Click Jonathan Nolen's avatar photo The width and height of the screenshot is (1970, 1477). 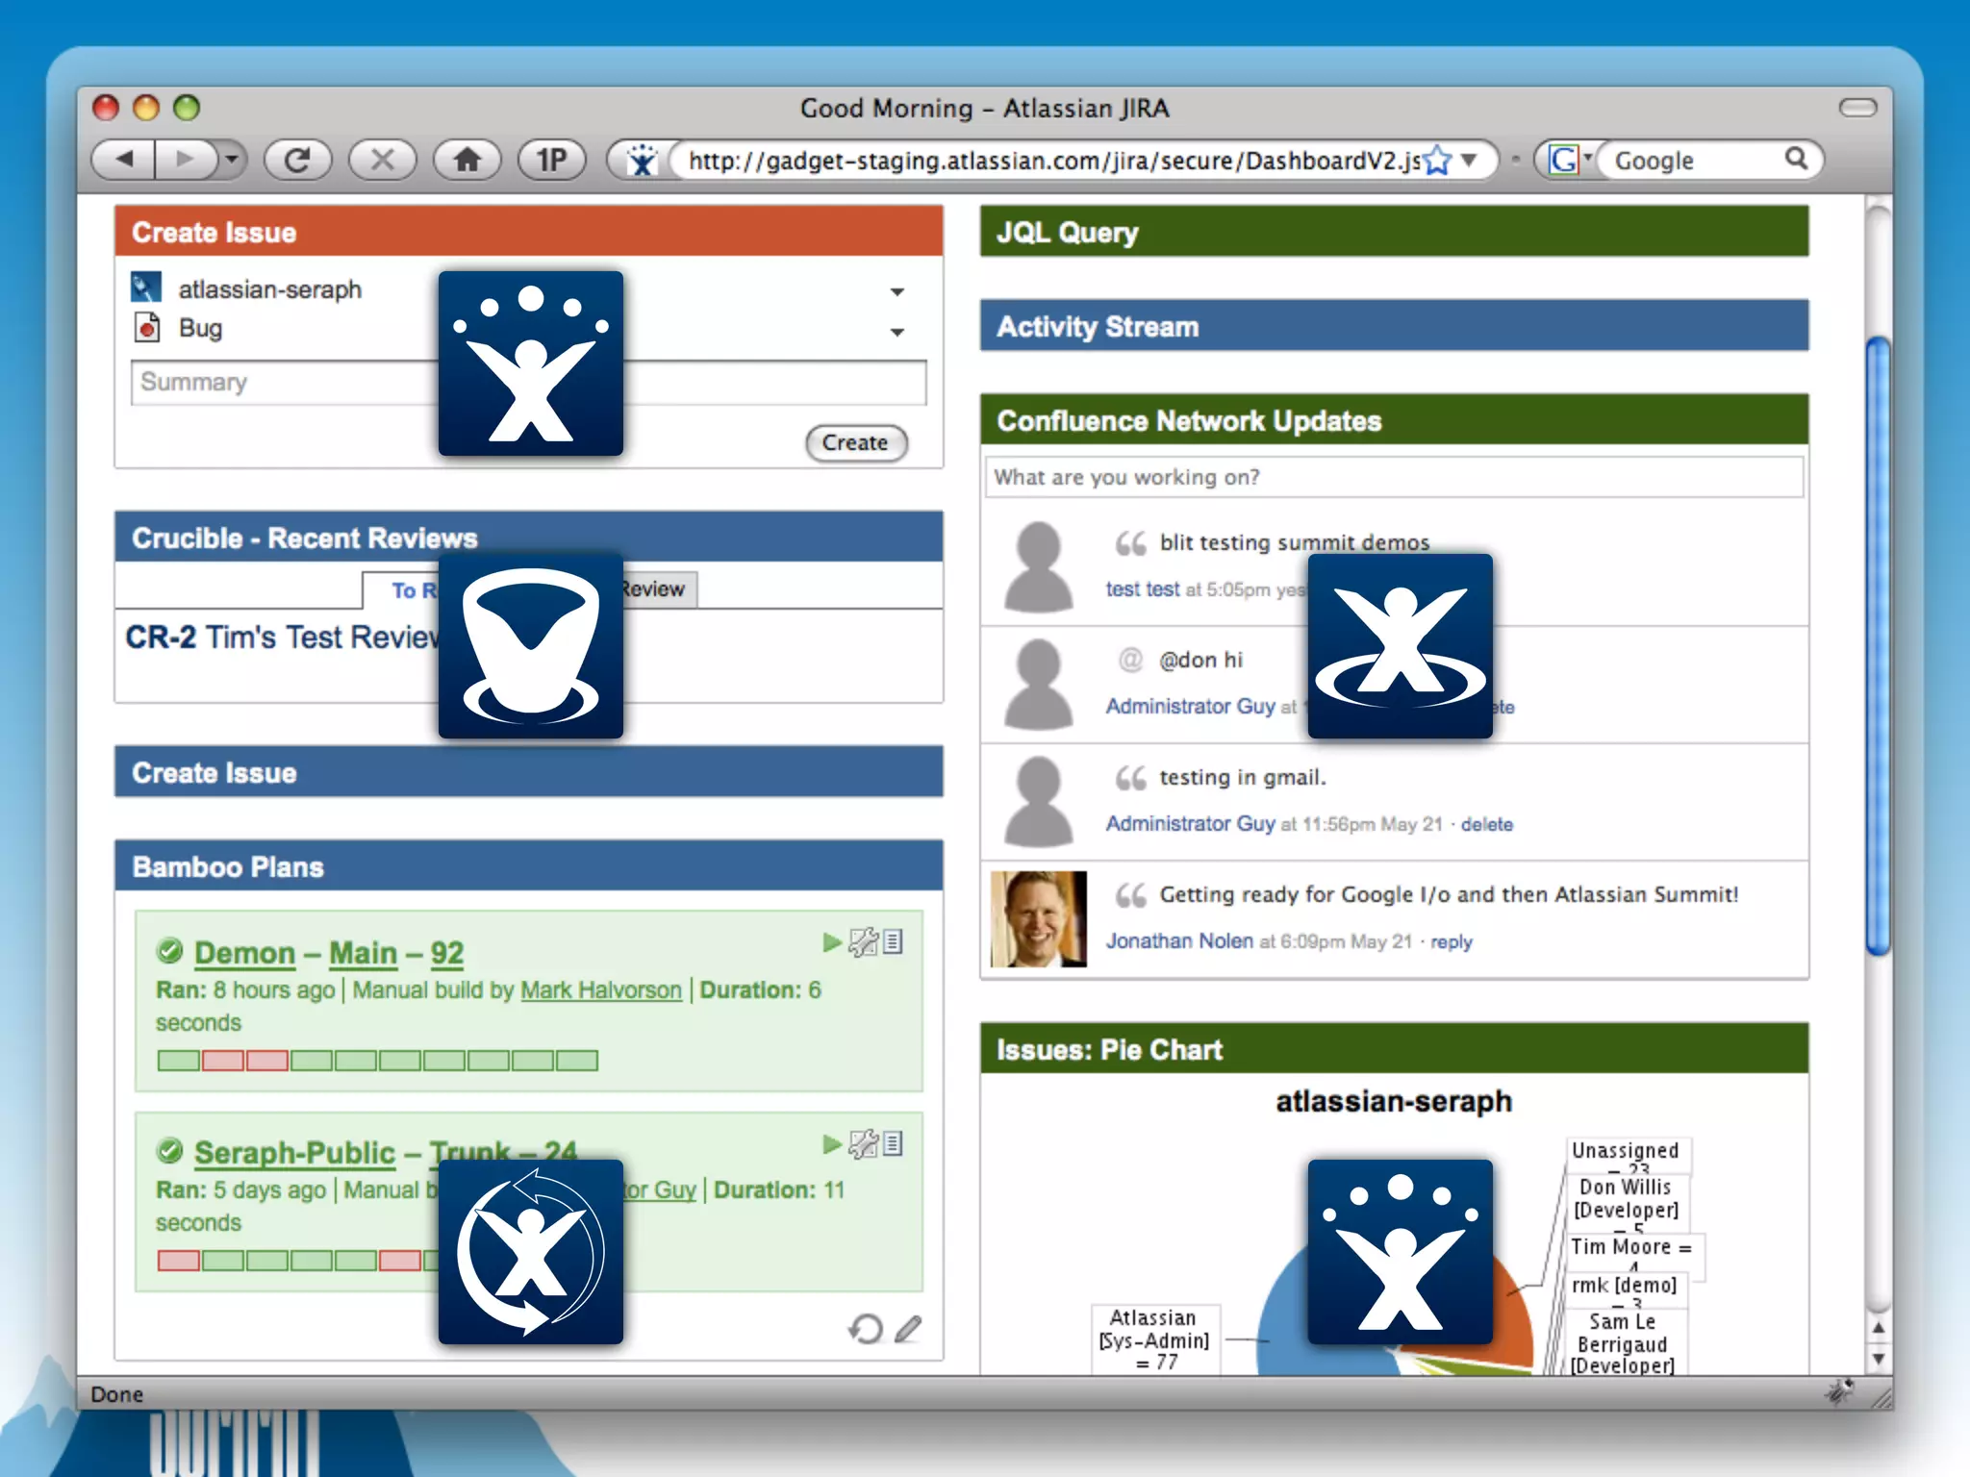click(x=1039, y=919)
